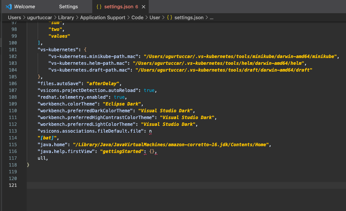
Task: Click "vs-kubernetes.helm-path.mac" key
Action: 88,63
